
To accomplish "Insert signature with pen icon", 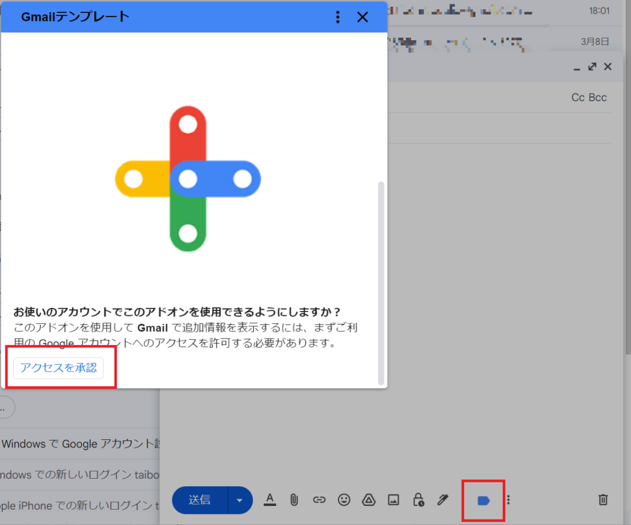I will (x=443, y=500).
